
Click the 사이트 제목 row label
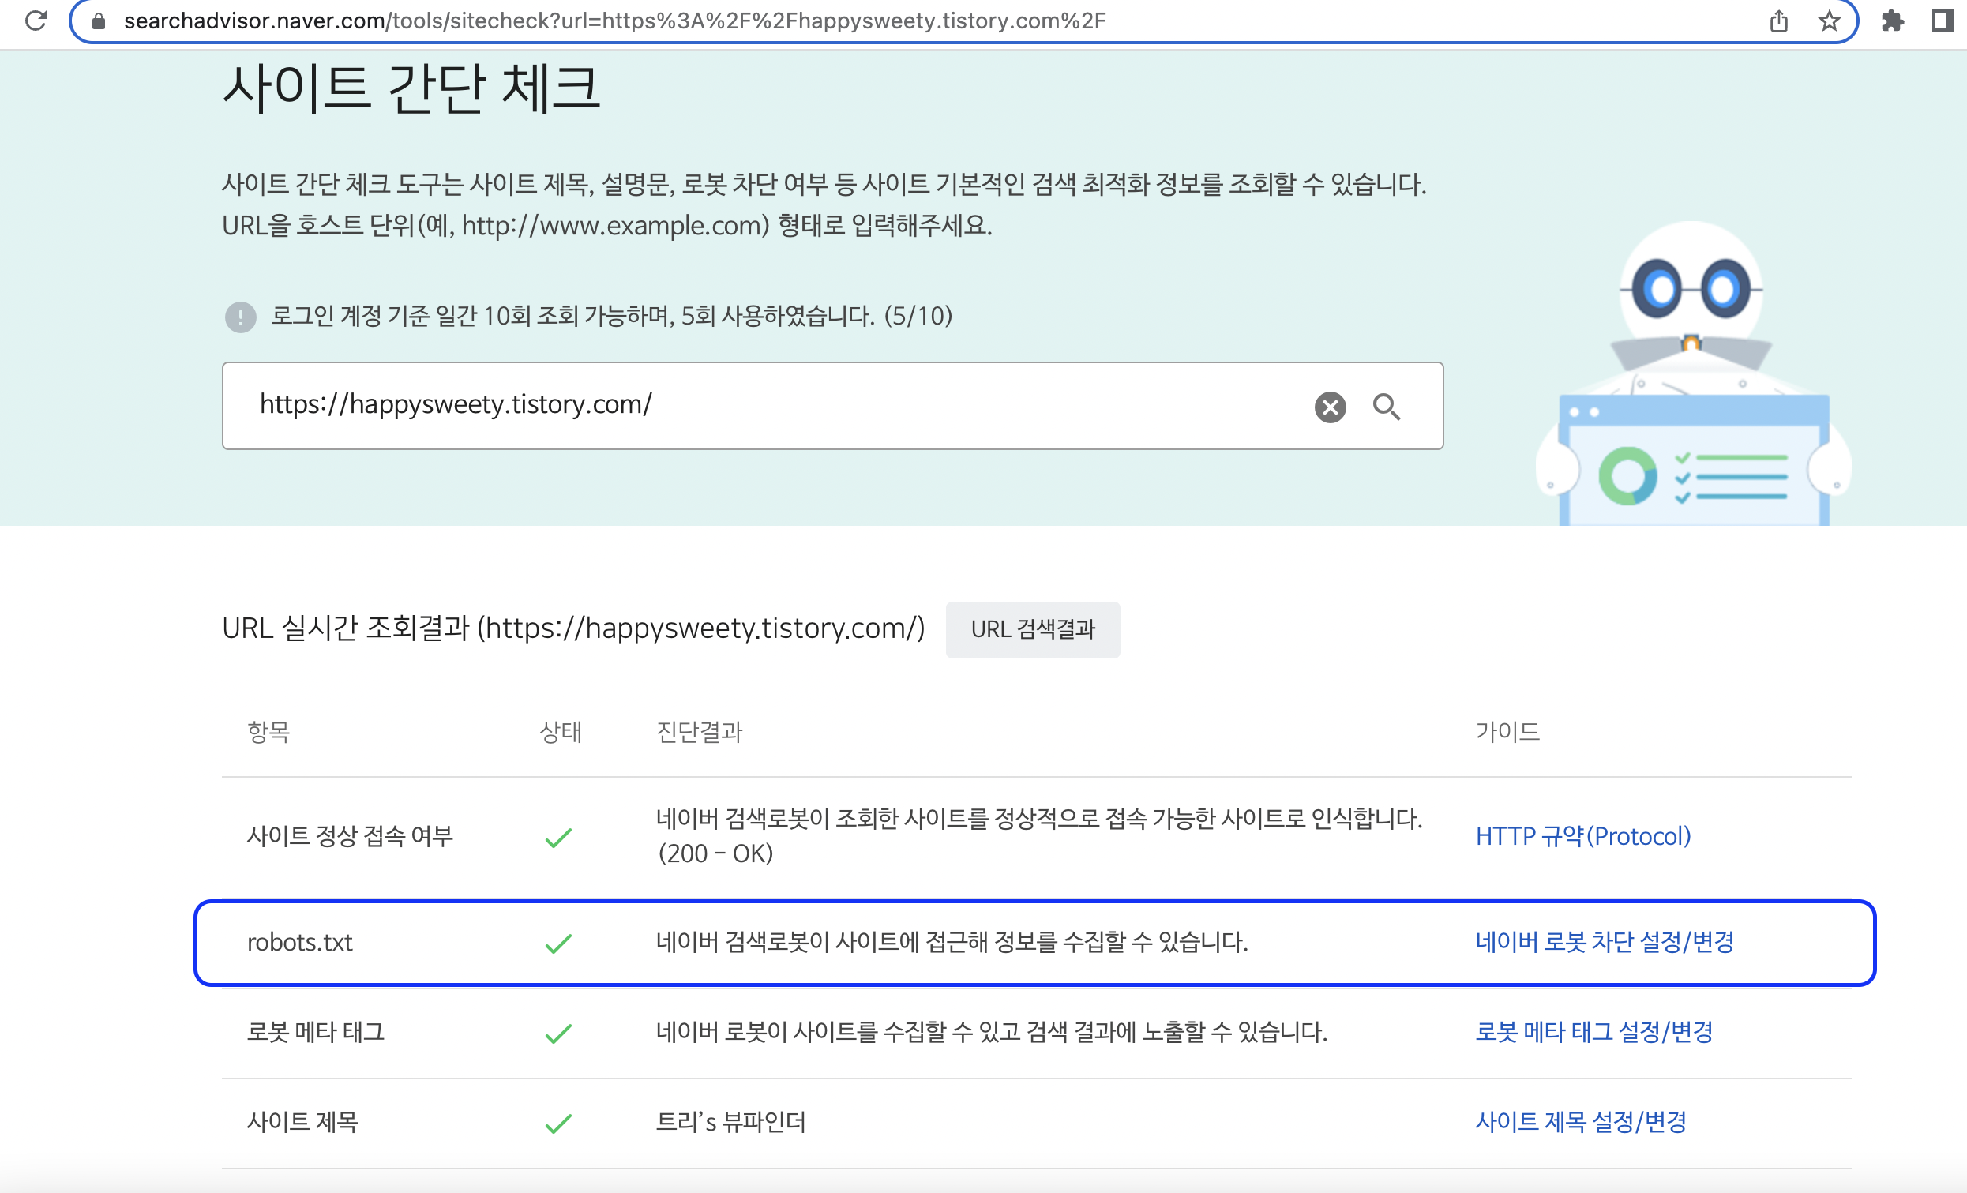pyautogui.click(x=302, y=1123)
